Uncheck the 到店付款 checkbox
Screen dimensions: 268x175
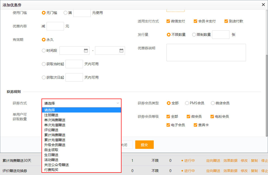coord(226,21)
